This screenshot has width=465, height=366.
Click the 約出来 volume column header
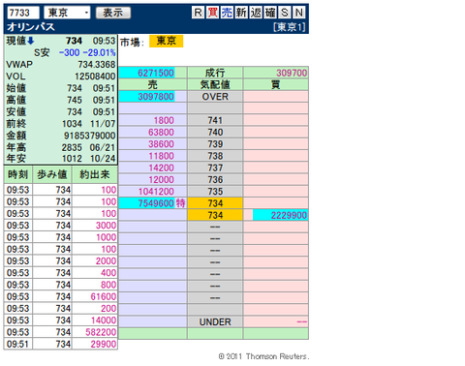coord(95,174)
